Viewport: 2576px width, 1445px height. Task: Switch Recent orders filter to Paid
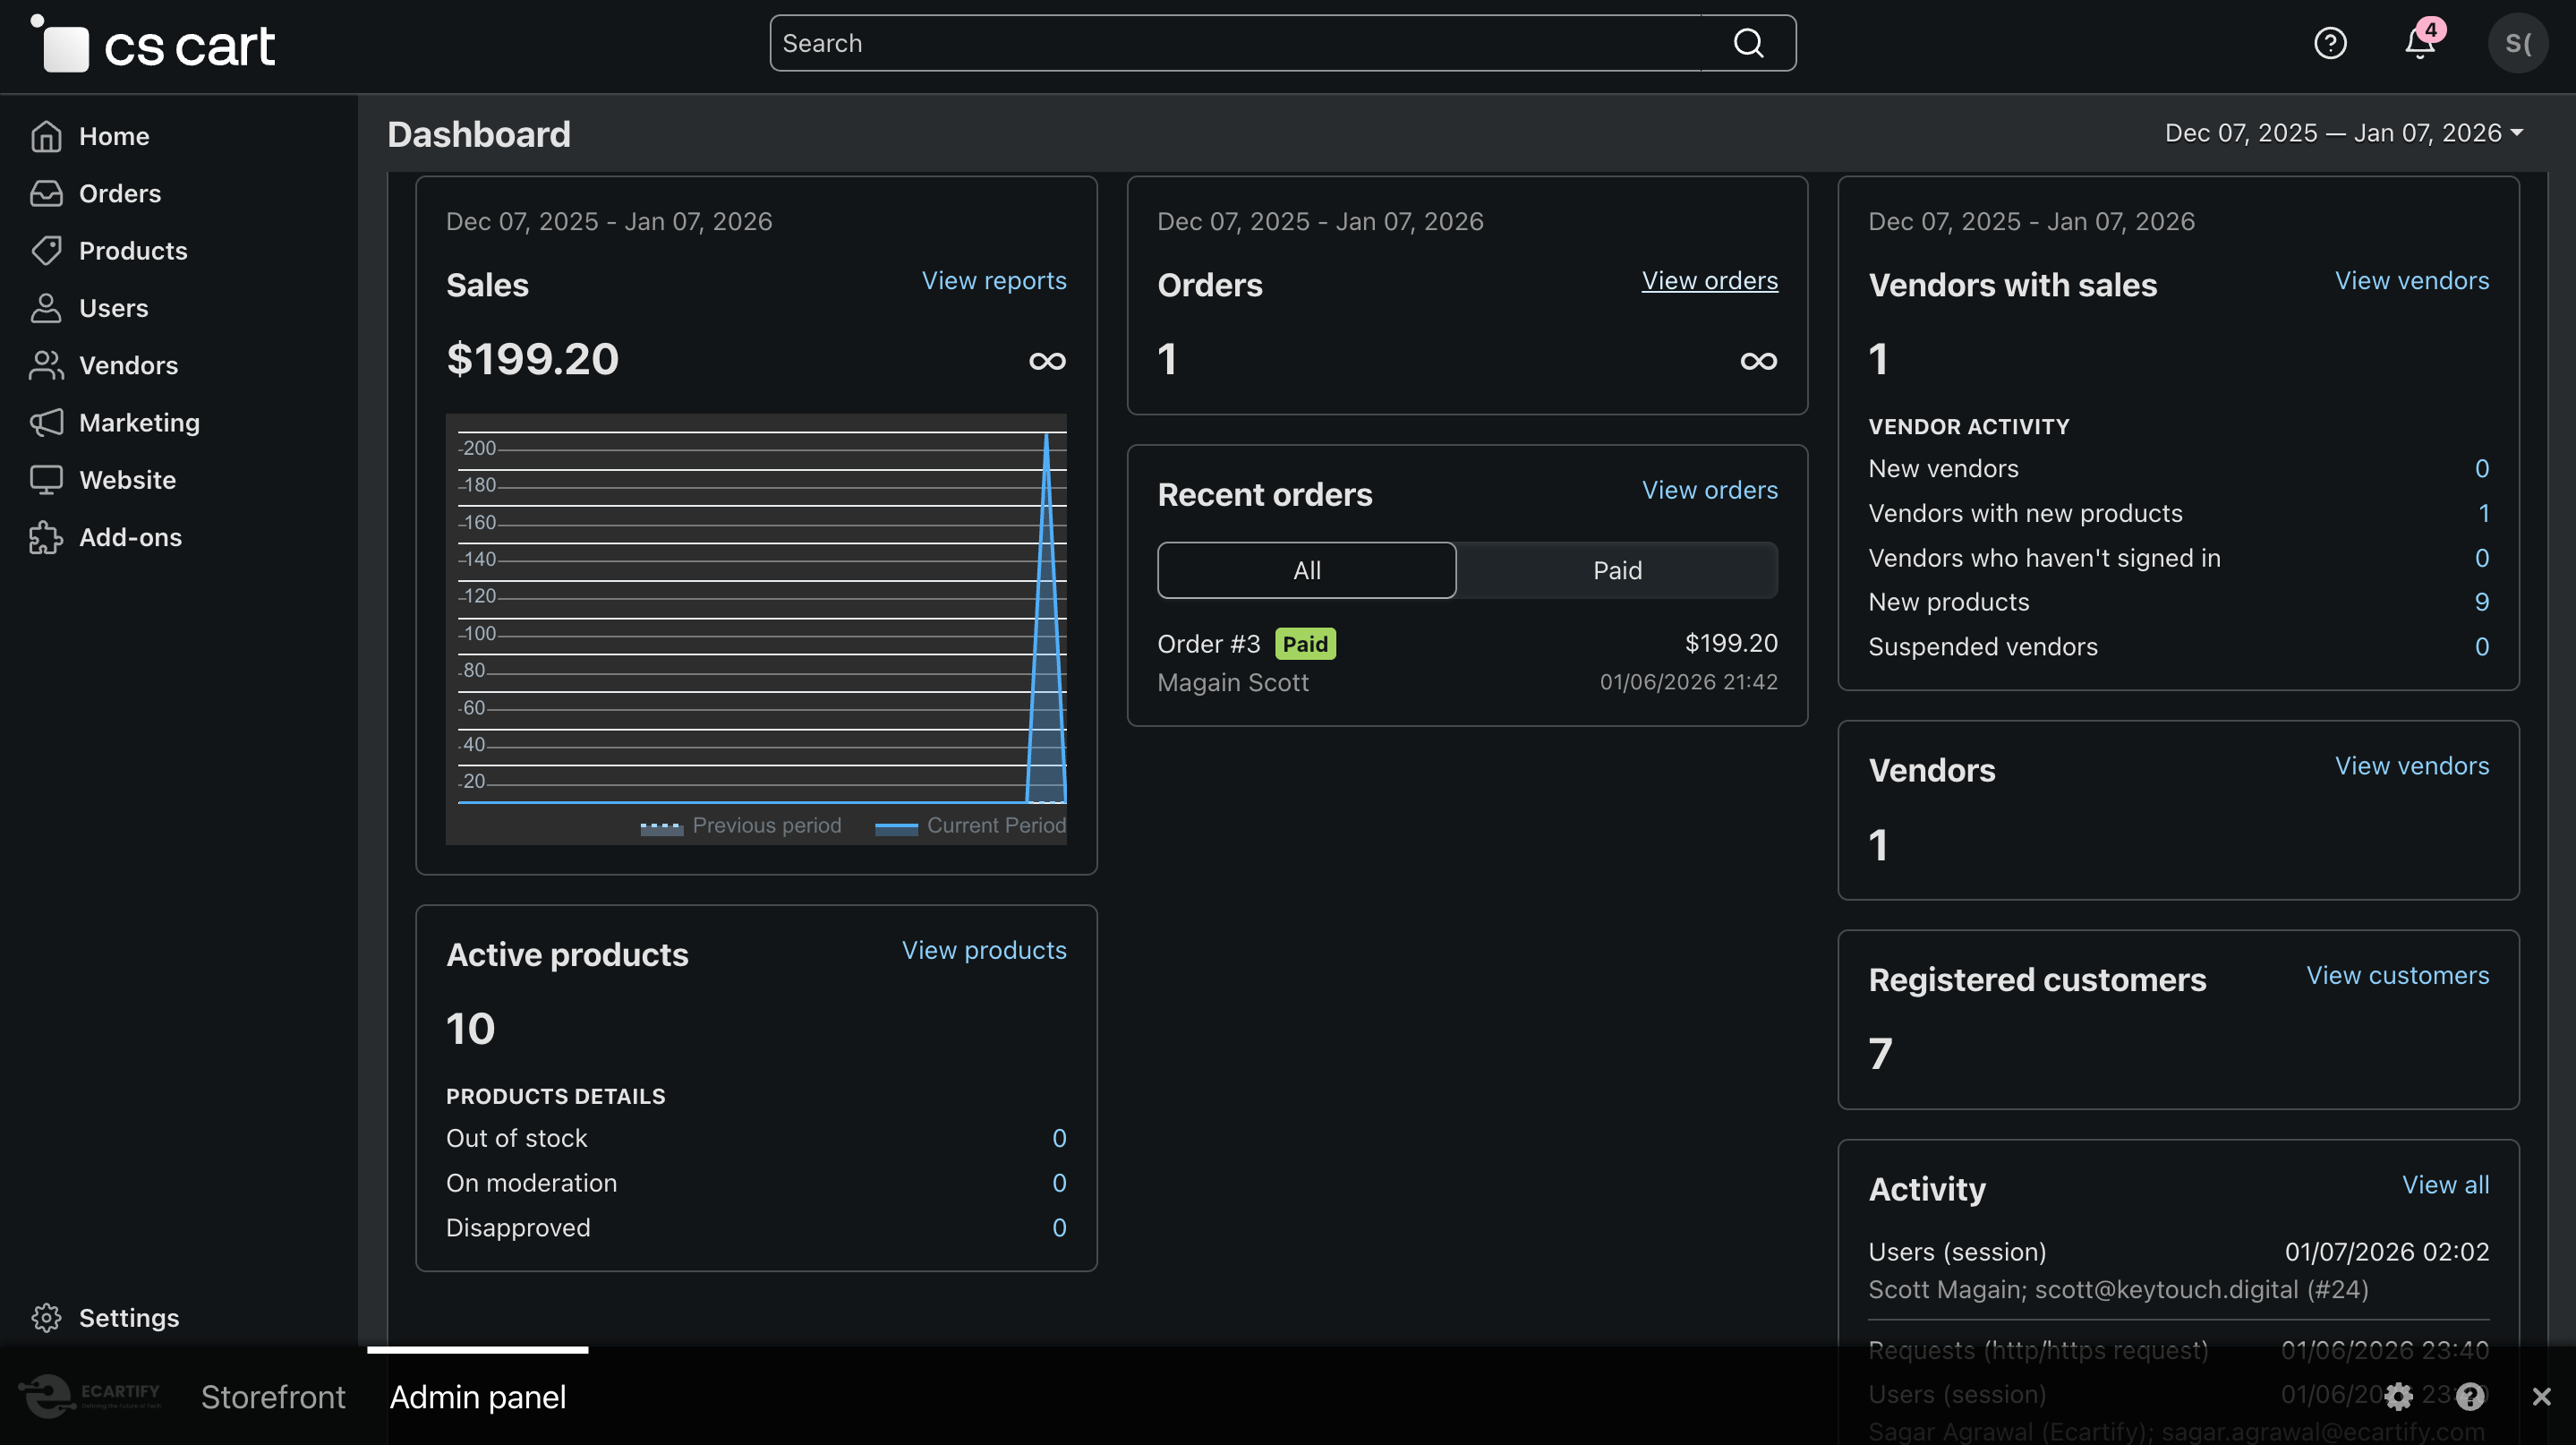tap(1617, 570)
